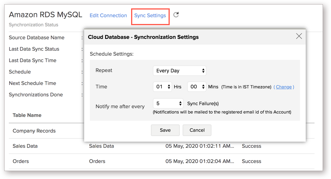Open the hours dropdown showing 01
This screenshot has height=179, width=331.
tap(162, 87)
